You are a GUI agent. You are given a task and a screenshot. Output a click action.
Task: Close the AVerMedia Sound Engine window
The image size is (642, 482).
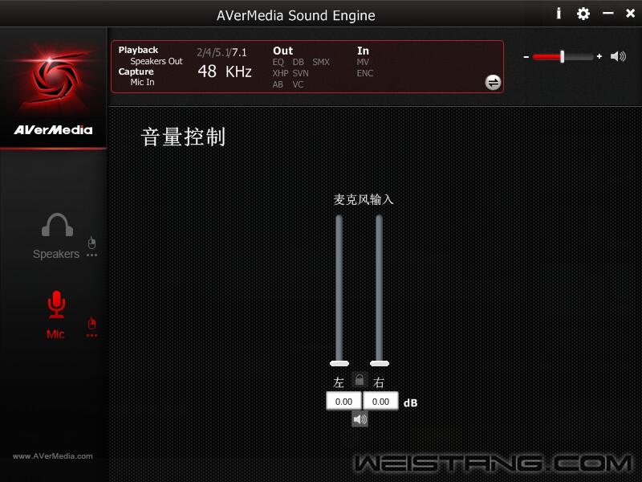[x=630, y=14]
